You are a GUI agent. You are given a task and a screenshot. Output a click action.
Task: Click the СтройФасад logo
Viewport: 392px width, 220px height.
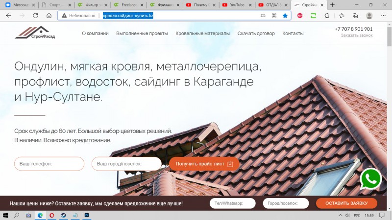[x=35, y=33]
